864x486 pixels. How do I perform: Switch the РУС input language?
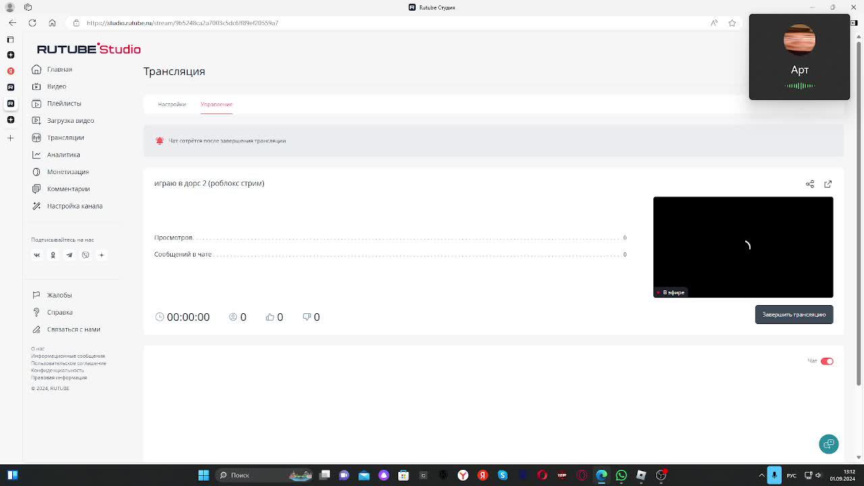pyautogui.click(x=791, y=475)
